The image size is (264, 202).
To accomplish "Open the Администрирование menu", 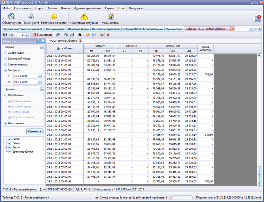I will (x=88, y=8).
